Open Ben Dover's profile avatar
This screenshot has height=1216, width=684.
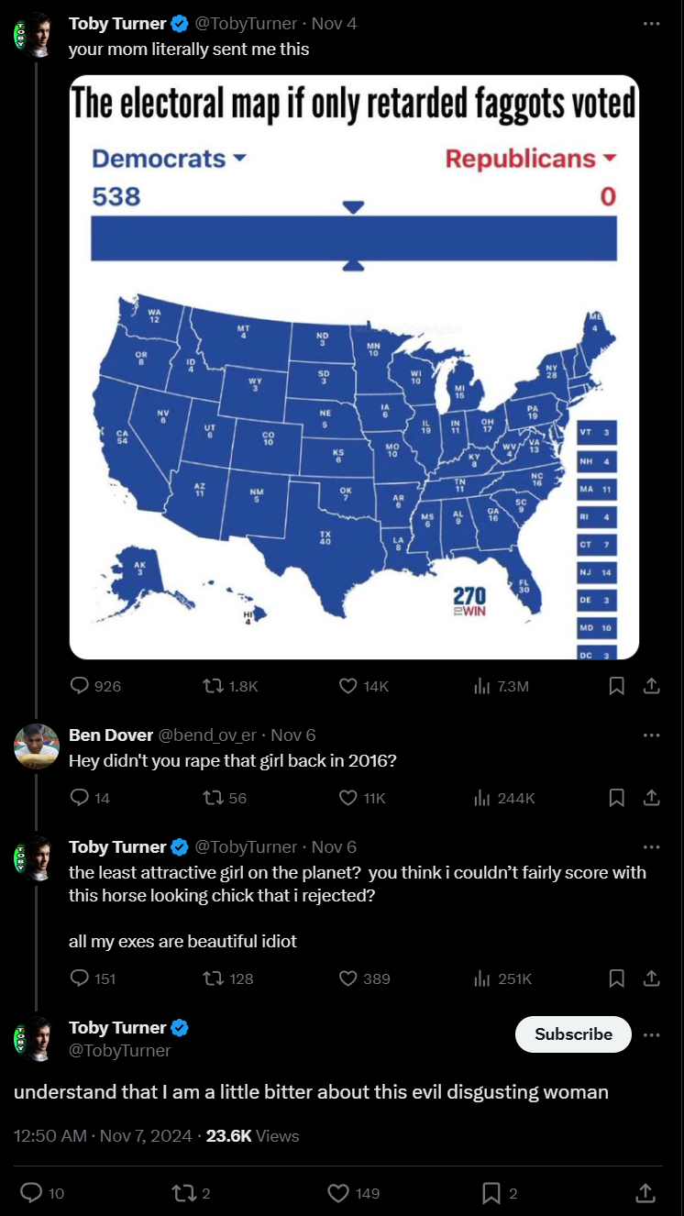[37, 746]
